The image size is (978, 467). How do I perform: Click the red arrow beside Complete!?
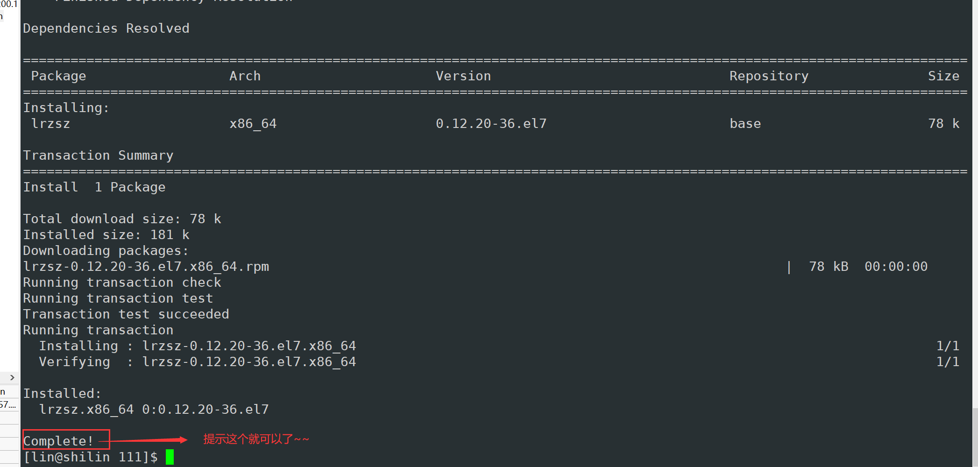149,439
